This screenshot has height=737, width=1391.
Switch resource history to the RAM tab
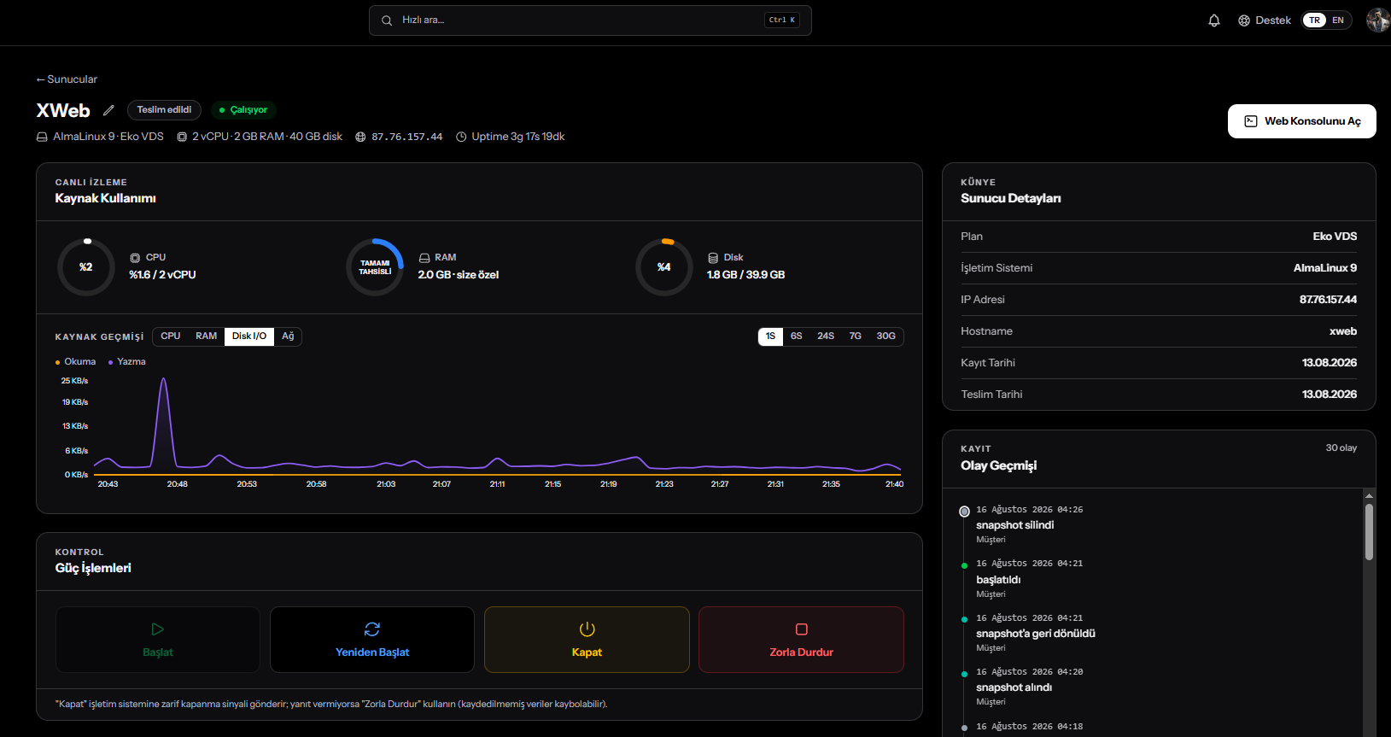(x=206, y=336)
